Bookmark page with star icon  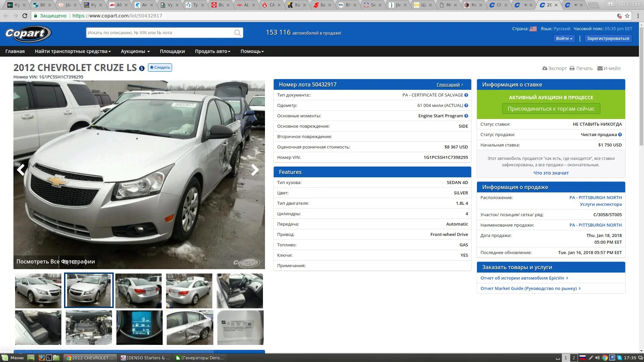pos(627,16)
